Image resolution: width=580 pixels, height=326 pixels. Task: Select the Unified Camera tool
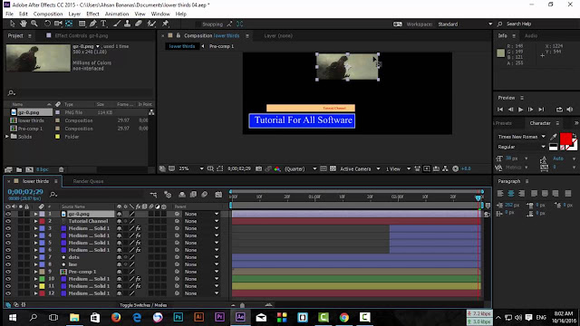point(58,24)
